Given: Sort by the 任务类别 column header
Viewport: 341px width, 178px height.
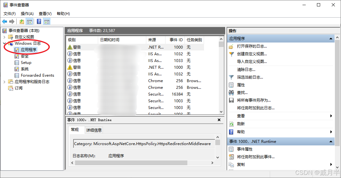Looking at the screenshot, I should (194, 40).
